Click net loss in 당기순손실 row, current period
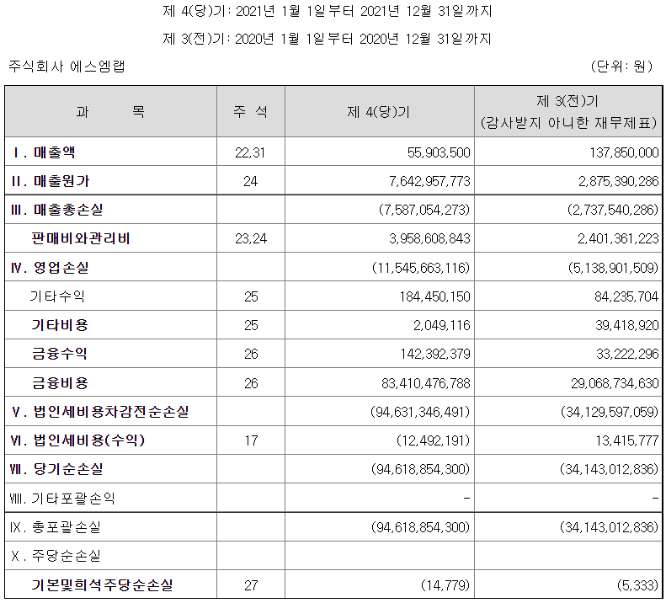666x603 pixels. 420,469
